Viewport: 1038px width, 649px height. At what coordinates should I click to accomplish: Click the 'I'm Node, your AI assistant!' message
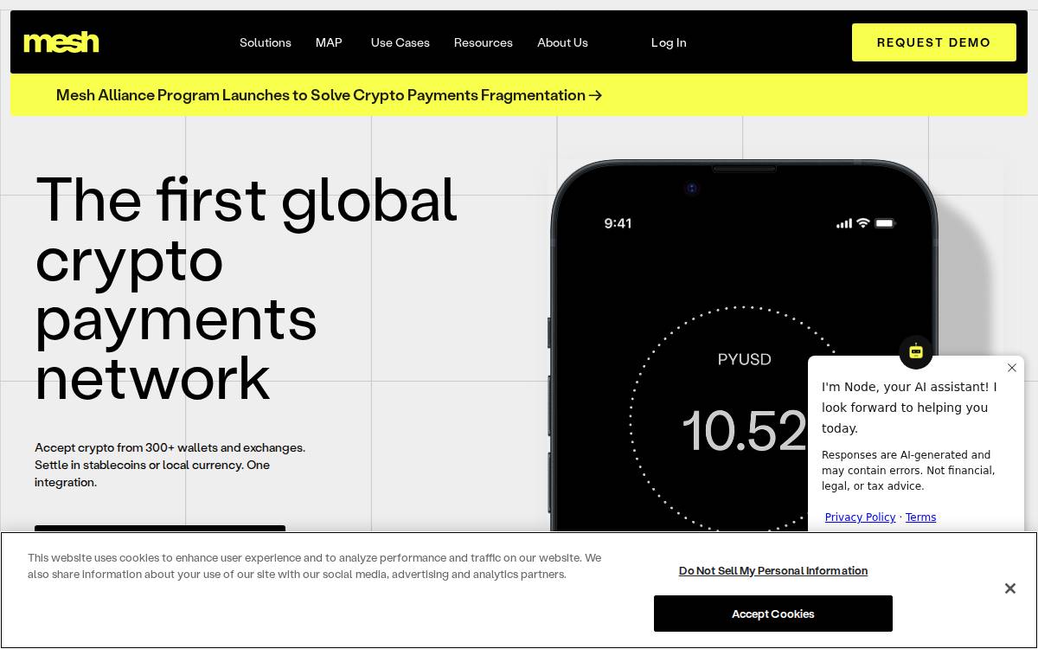pos(909,408)
